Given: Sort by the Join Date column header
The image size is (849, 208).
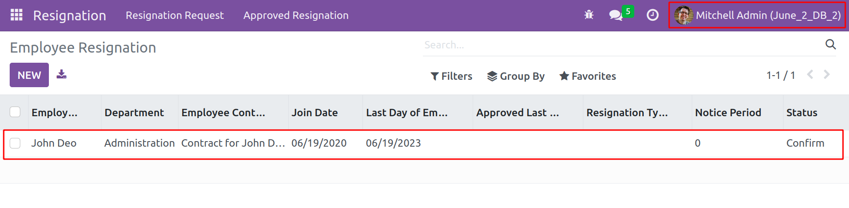Looking at the screenshot, I should point(315,113).
